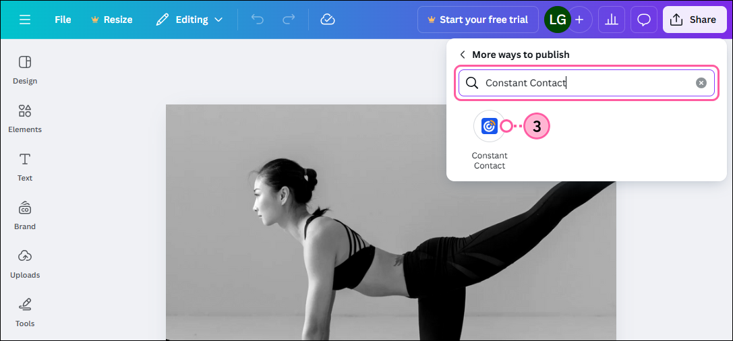Open the Design side panel
The image size is (733, 341).
point(25,69)
